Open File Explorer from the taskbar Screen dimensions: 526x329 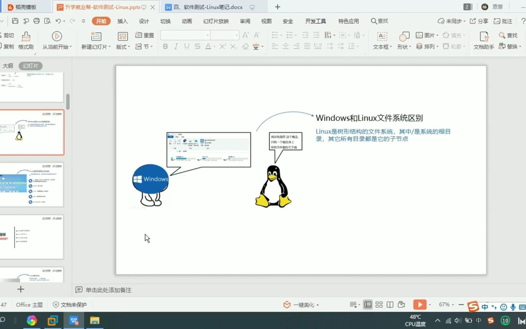(x=95, y=320)
